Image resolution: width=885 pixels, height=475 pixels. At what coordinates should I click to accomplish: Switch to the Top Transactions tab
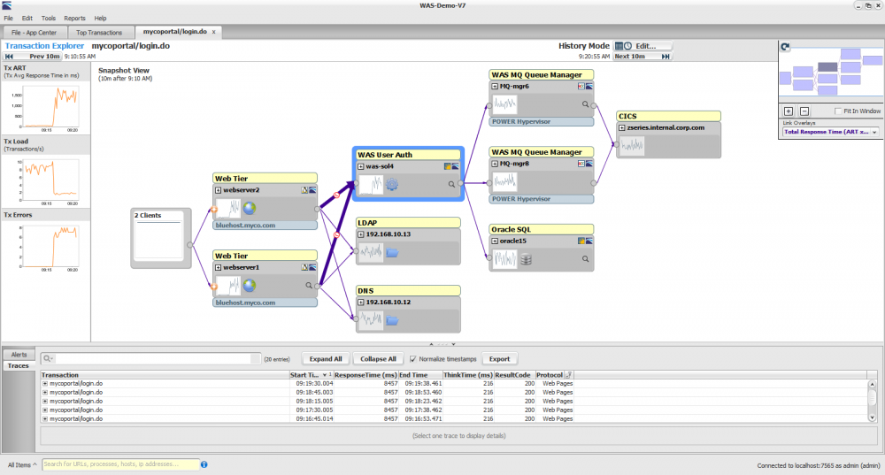click(99, 33)
